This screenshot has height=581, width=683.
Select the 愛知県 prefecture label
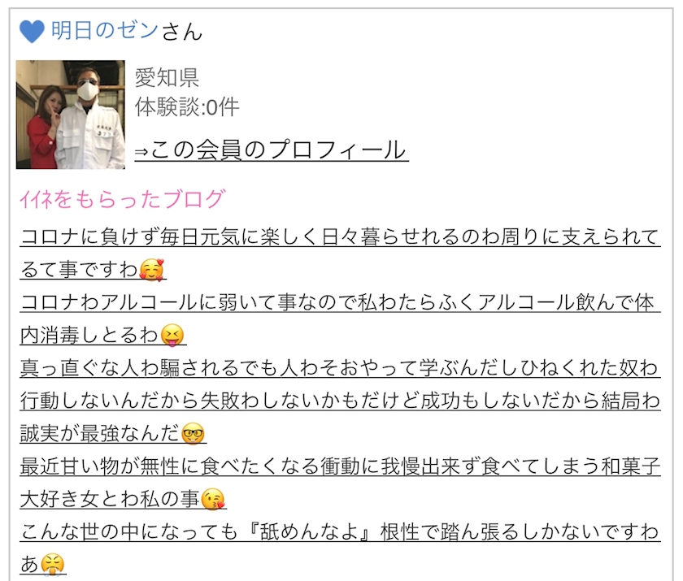tap(167, 78)
